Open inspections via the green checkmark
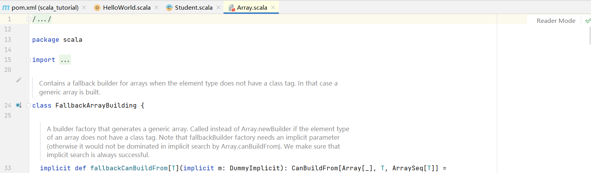Viewport: 591px width, 173px height. click(588, 21)
